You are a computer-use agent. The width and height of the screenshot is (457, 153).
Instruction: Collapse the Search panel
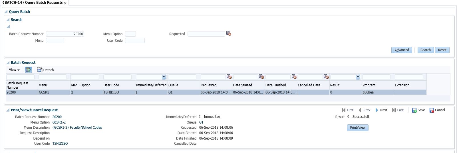pyautogui.click(x=8, y=20)
